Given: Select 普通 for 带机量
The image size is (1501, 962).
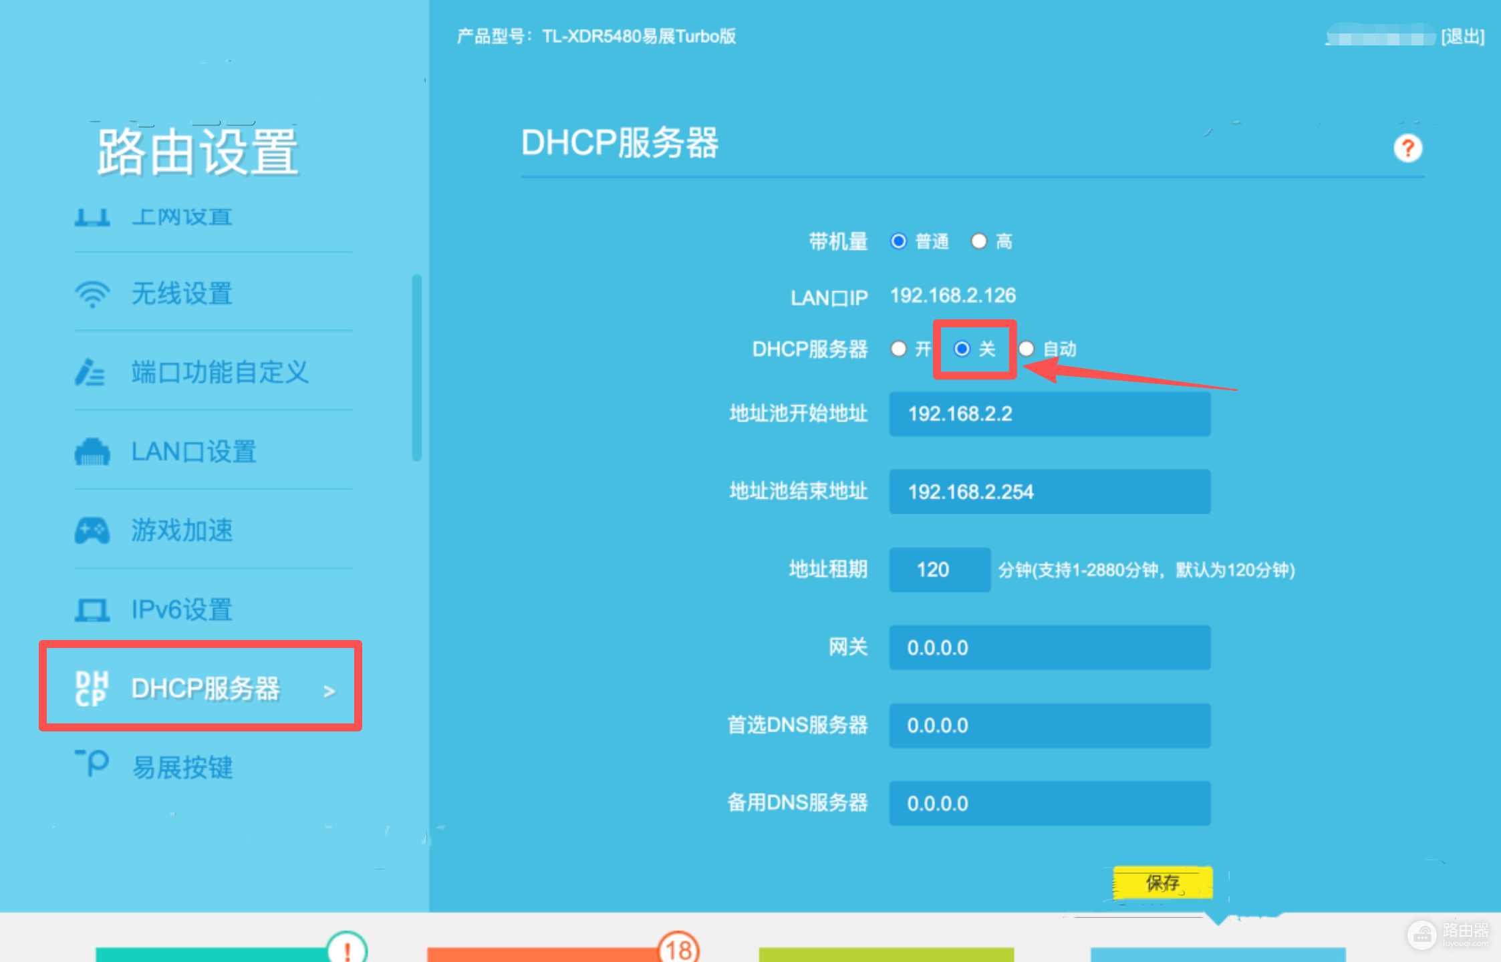Looking at the screenshot, I should 898,241.
